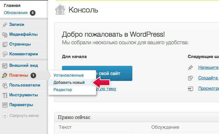
Task: Click the Медиафайлы media icon
Action: 5,35
